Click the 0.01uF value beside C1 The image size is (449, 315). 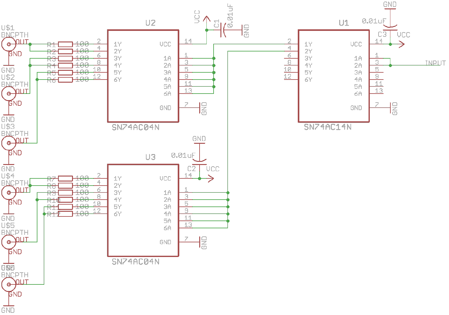[x=230, y=16]
